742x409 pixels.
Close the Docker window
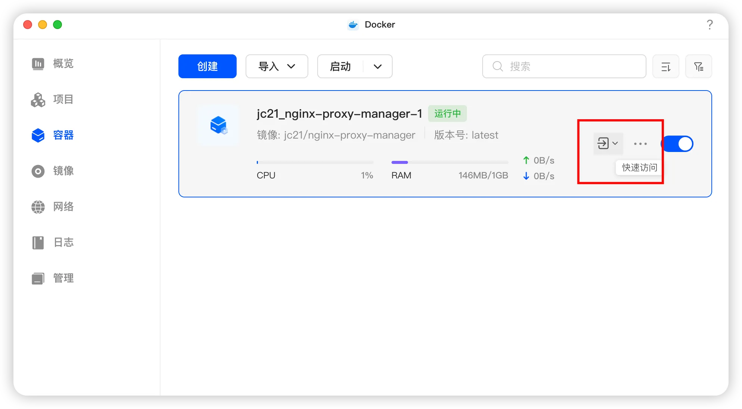pos(28,25)
